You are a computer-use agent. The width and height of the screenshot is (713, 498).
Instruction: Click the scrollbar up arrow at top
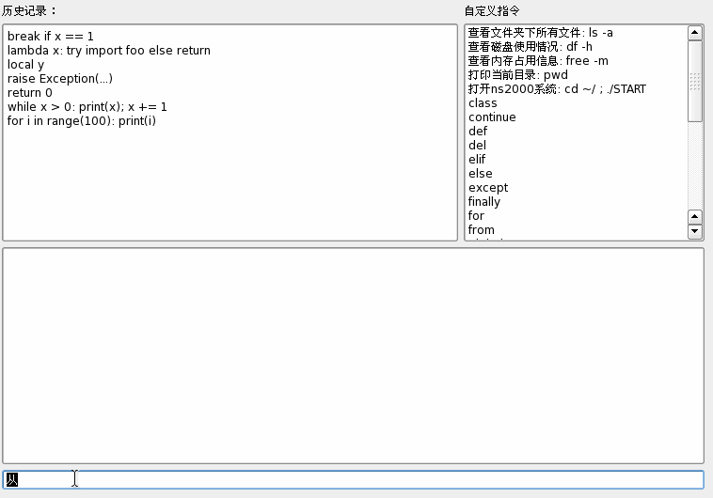tap(695, 33)
